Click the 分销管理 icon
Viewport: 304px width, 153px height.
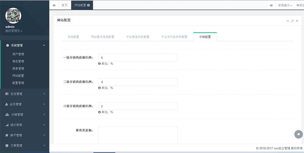coord(7,114)
